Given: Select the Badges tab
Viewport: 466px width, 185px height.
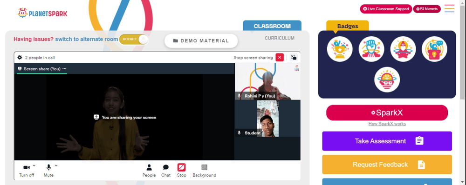Looking at the screenshot, I should pos(348,26).
